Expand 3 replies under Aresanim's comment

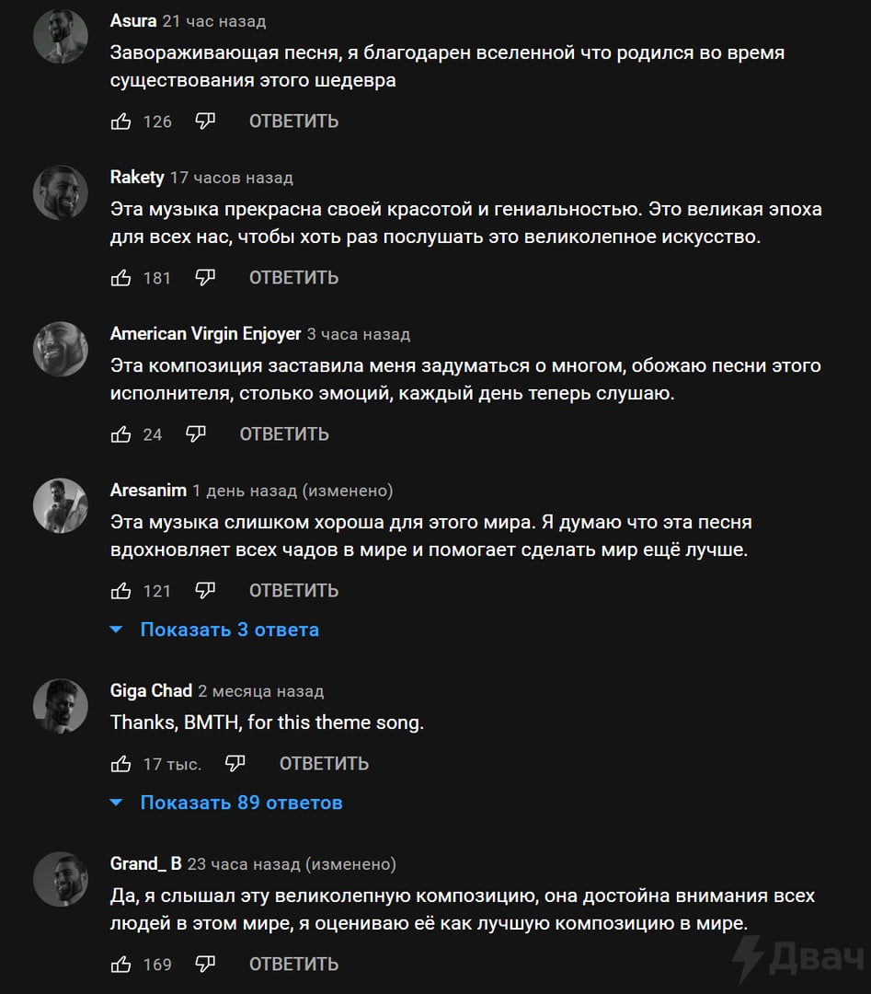[x=229, y=630]
